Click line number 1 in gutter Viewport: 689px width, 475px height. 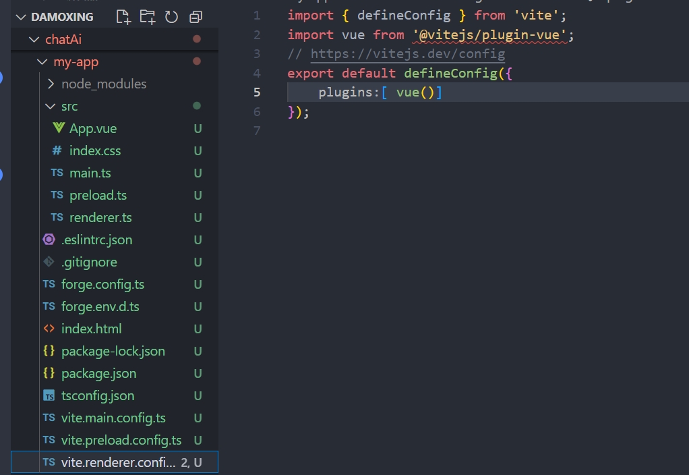257,16
